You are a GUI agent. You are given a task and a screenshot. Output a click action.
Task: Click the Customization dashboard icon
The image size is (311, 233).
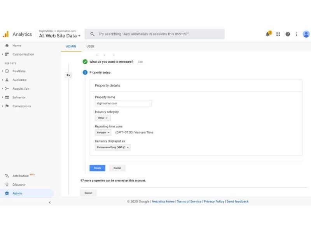[x=7, y=54]
